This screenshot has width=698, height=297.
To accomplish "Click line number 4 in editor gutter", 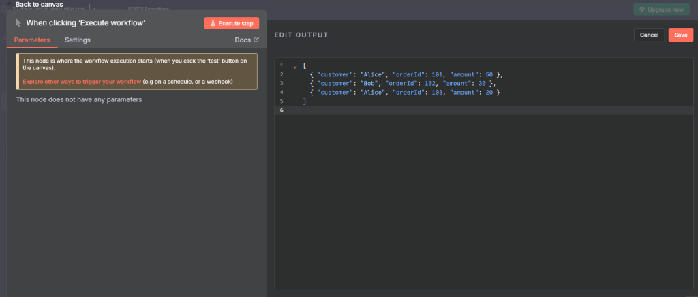I will coord(282,92).
